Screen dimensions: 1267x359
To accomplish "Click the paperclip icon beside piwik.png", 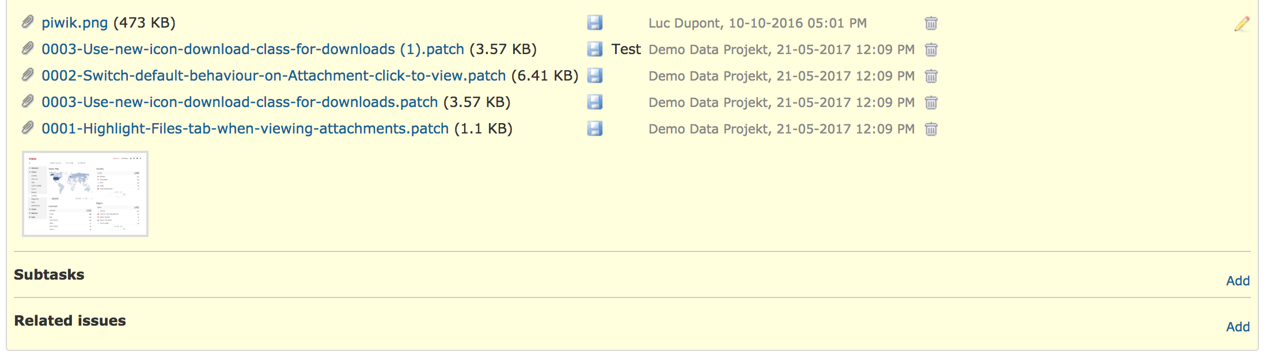I will 28,22.
